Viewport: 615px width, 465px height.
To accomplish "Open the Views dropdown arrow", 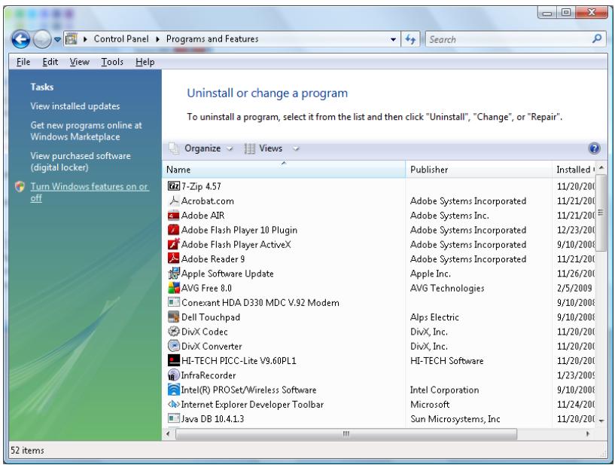I will pos(296,149).
